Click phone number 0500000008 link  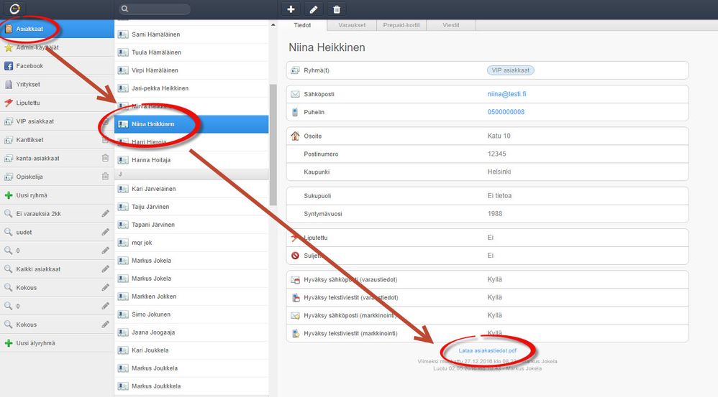(x=506, y=112)
